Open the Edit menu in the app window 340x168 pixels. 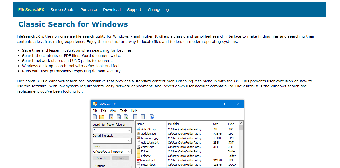click(x=104, y=111)
